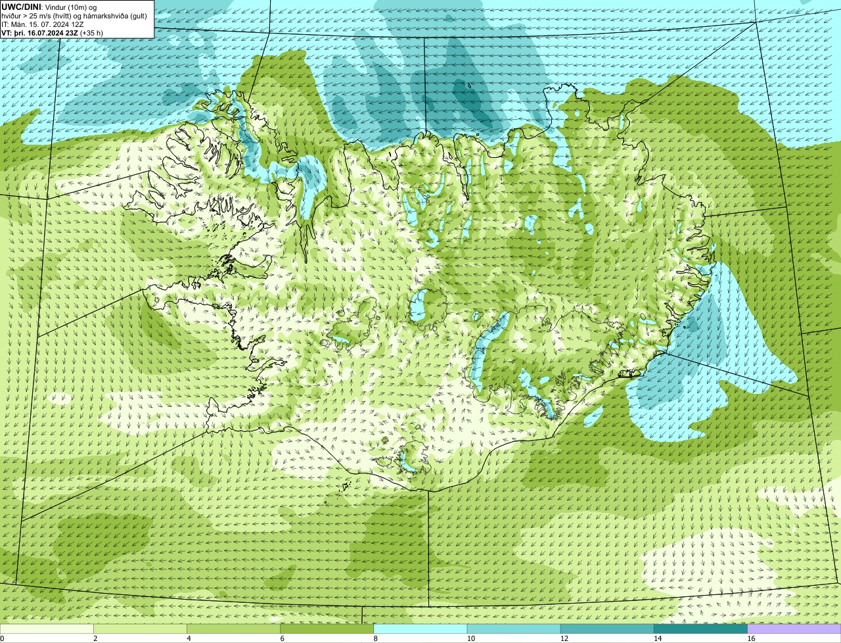Click the light cyan 8–10 m/s legend swatch
Screen dimensions: 841x643
coord(421,629)
